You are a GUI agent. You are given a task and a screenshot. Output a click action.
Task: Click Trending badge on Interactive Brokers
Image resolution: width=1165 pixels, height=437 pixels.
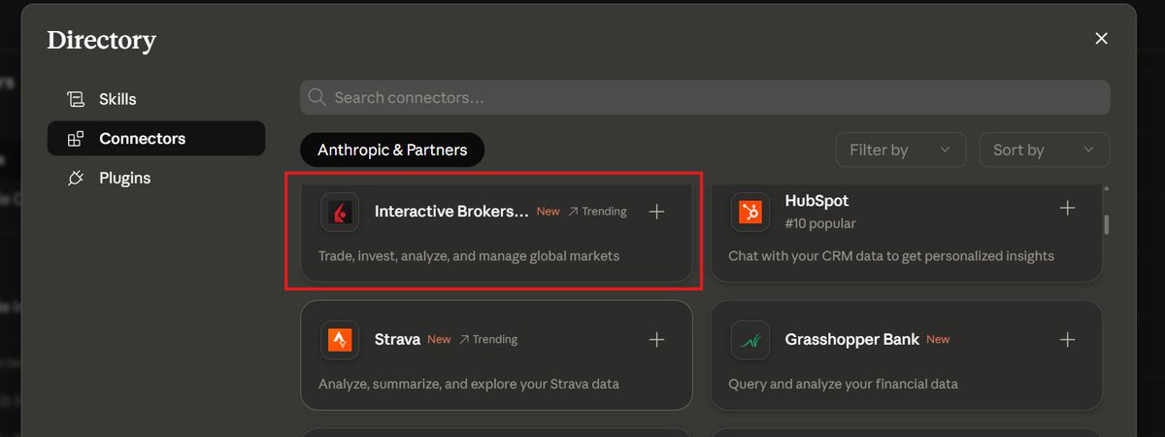597,212
